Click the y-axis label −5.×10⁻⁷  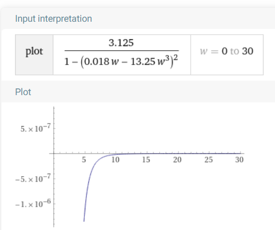[33, 178]
